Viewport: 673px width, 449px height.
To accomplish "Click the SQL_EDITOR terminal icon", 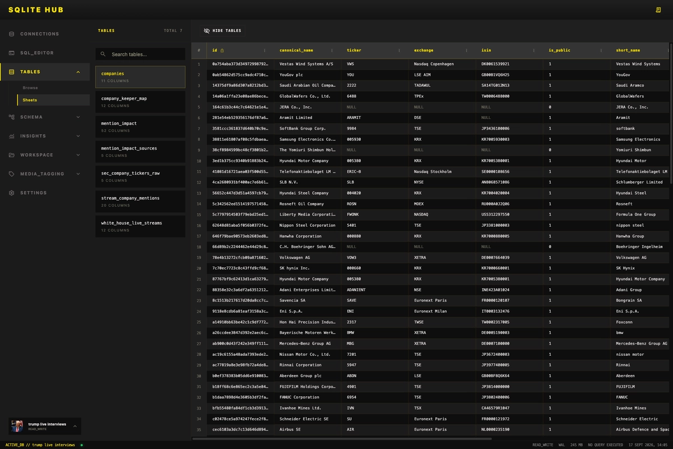I will click(12, 53).
